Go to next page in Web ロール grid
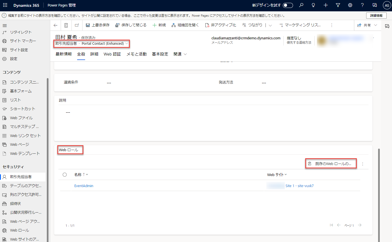The width and height of the screenshot is (392, 242). [x=360, y=225]
